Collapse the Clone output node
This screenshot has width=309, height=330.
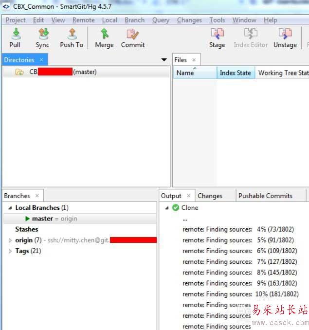[x=167, y=208]
